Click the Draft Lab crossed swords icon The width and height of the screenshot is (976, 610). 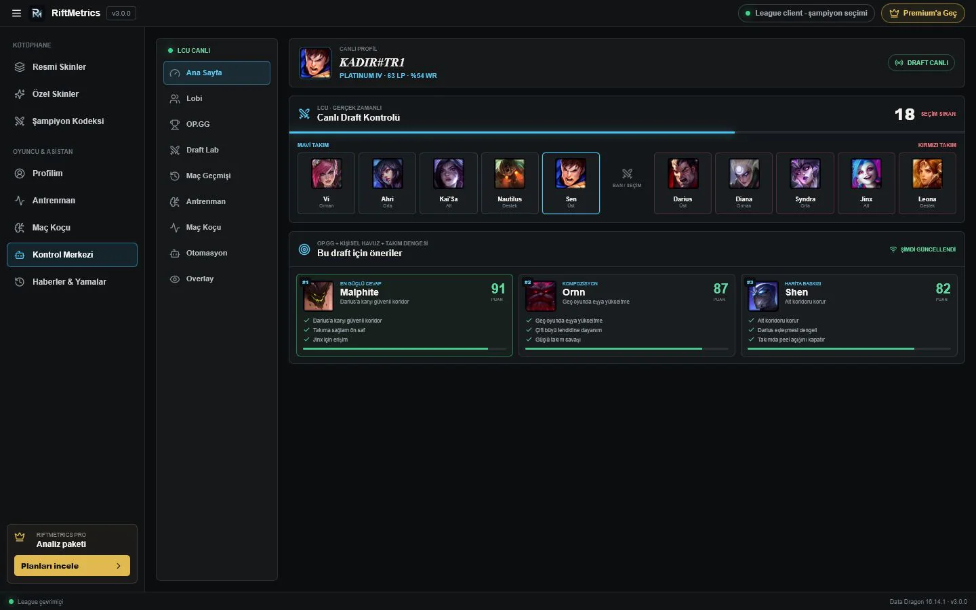(175, 150)
